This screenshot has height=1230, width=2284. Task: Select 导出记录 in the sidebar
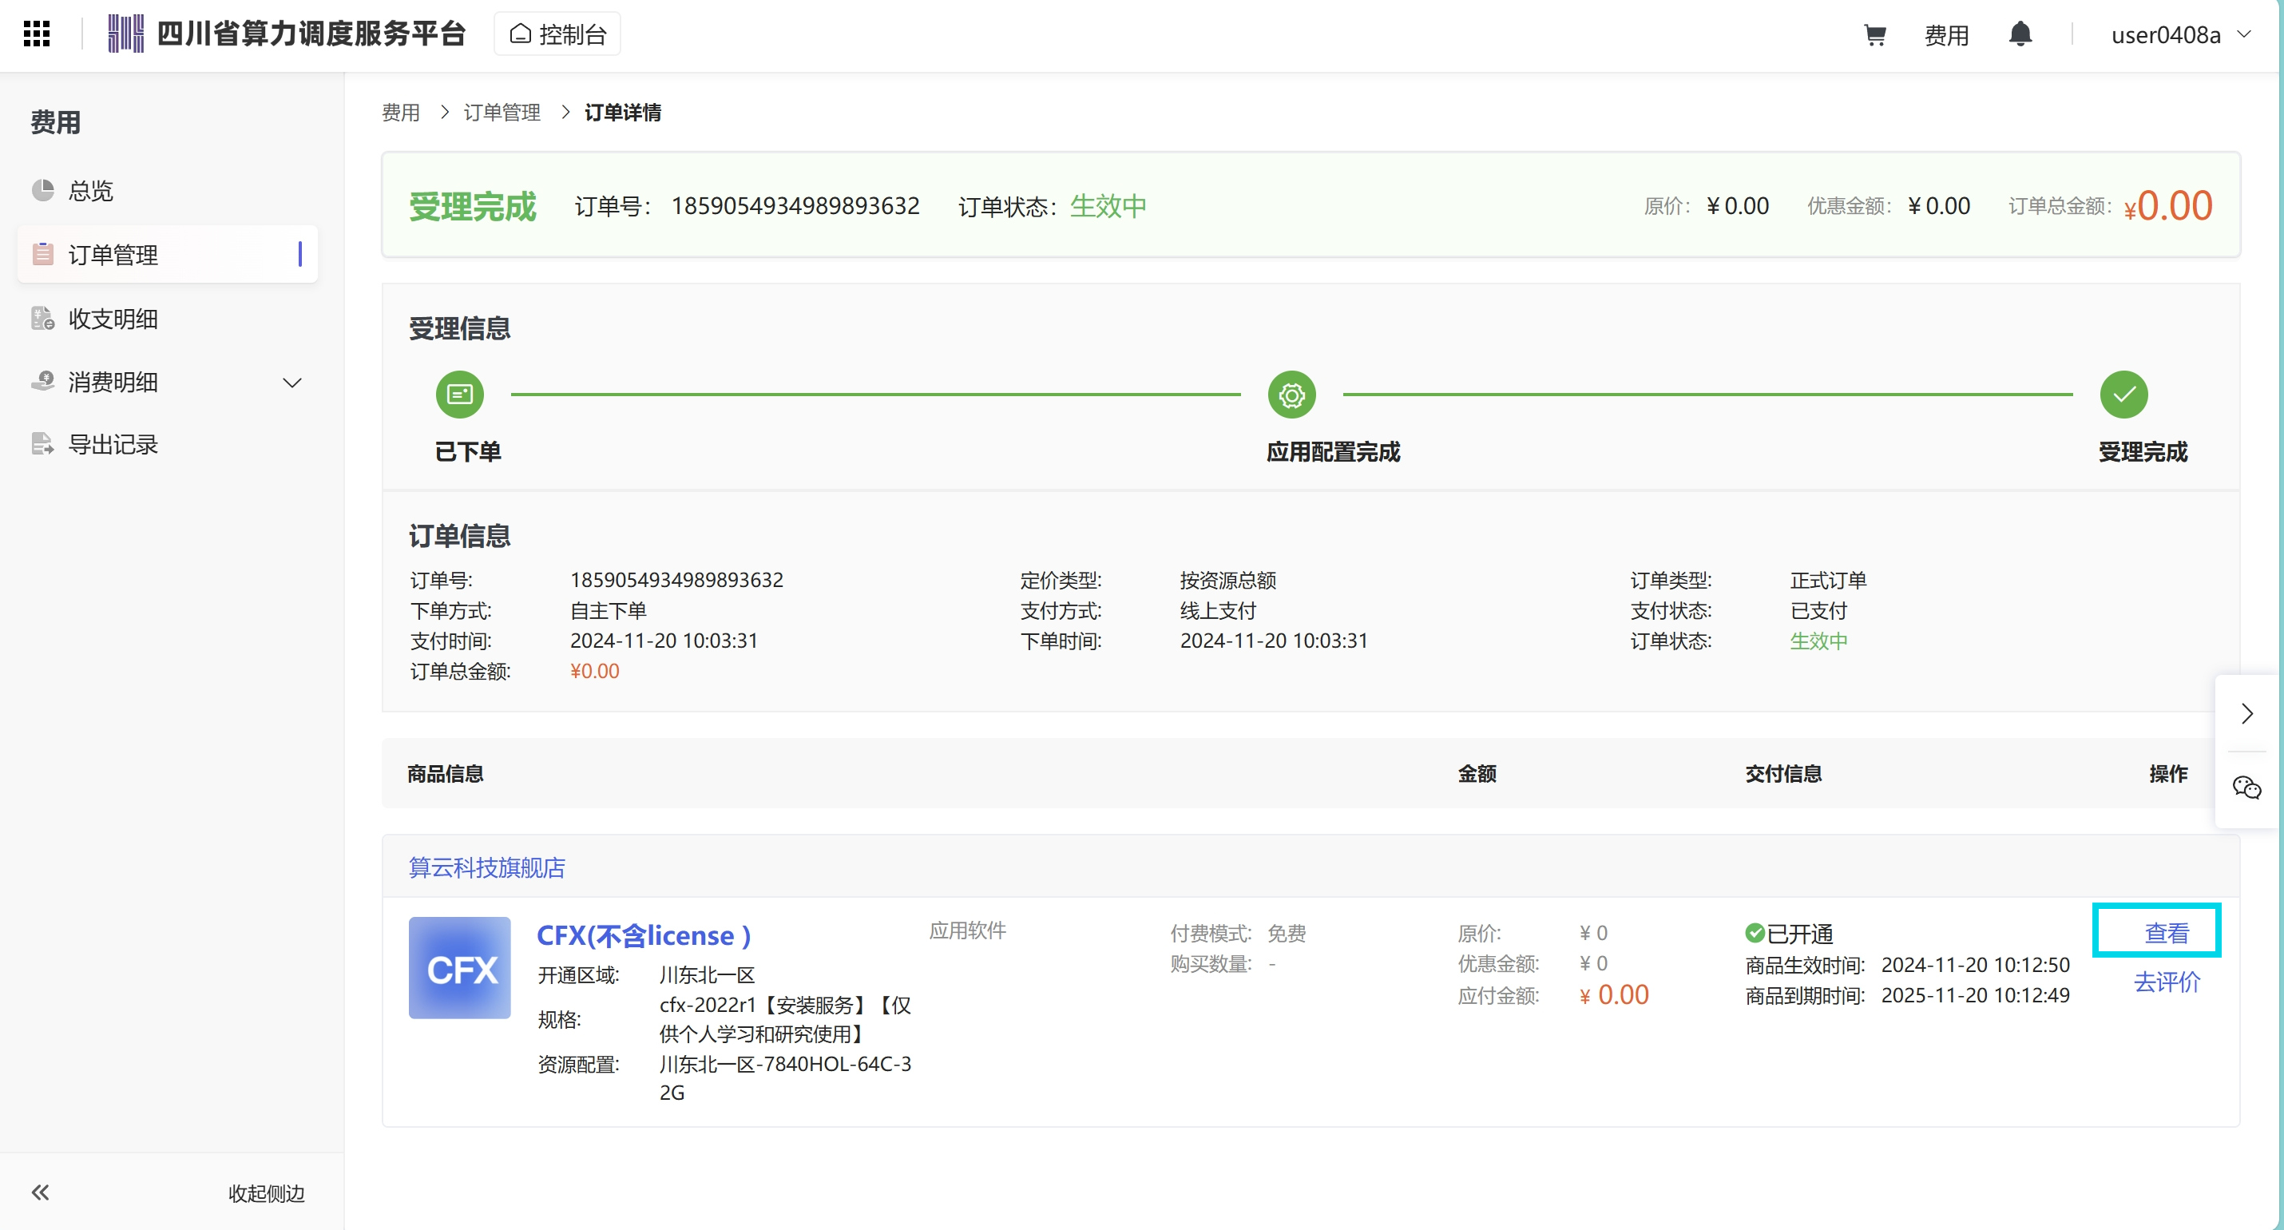[167, 444]
